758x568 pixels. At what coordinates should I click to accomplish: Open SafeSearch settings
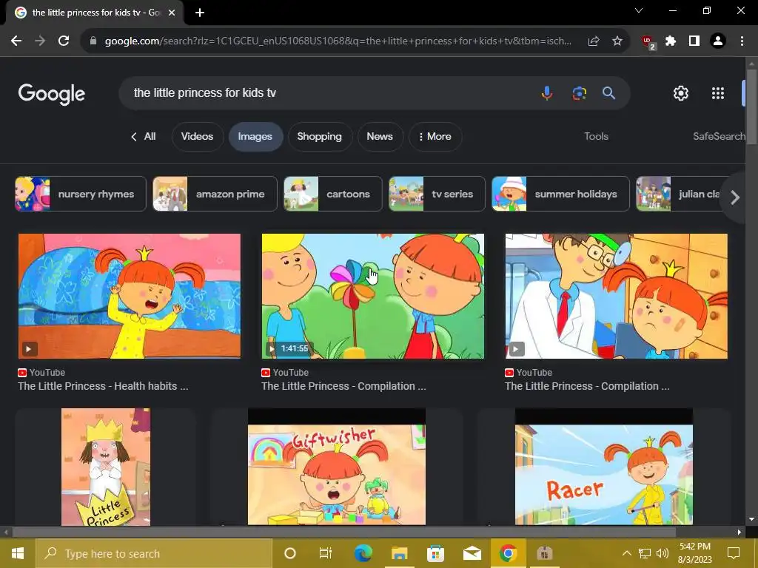[x=719, y=137]
